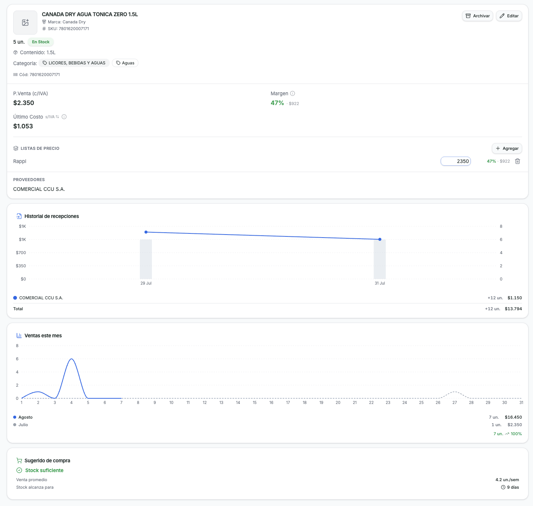
Task: Delete the Rappi price list with trash icon
Action: [x=518, y=161]
